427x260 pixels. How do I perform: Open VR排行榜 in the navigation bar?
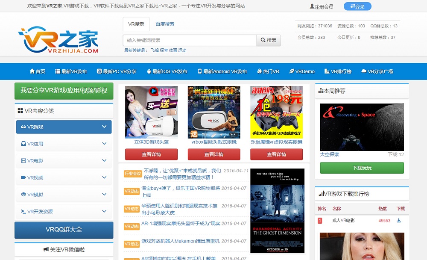tap(338, 71)
